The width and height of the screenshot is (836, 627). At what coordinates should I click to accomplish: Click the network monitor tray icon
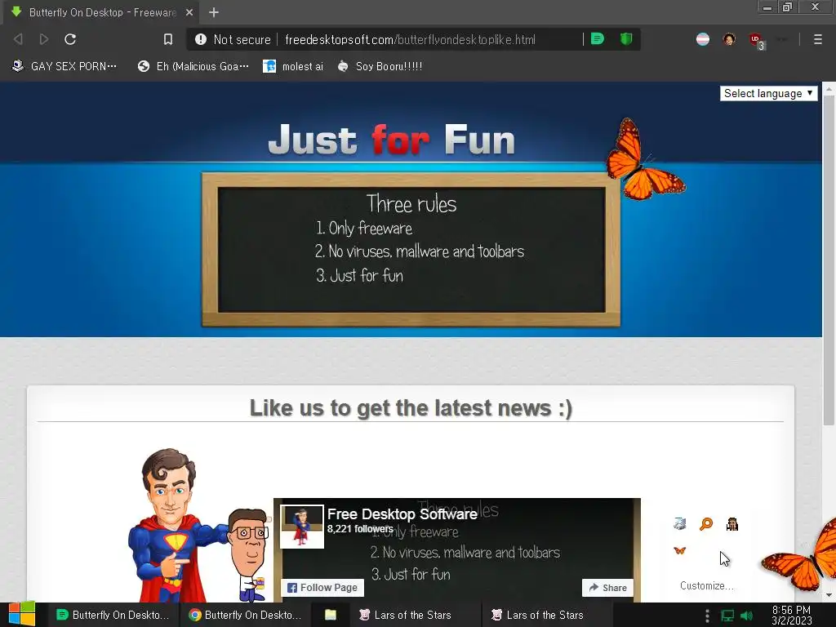(x=727, y=616)
